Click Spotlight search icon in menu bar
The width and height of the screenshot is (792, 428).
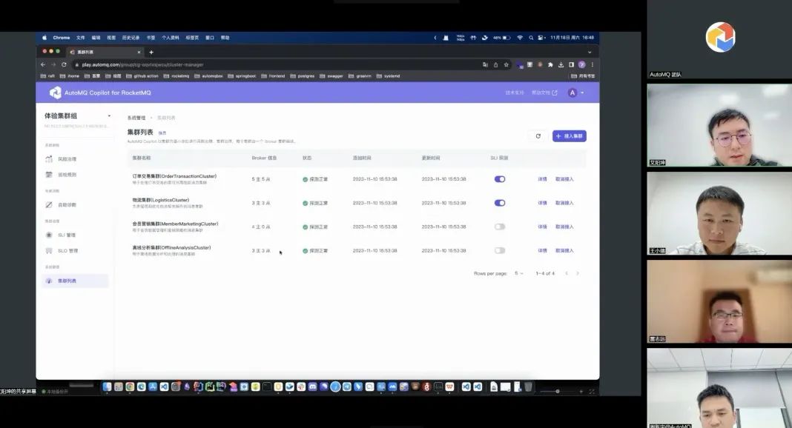coord(531,38)
